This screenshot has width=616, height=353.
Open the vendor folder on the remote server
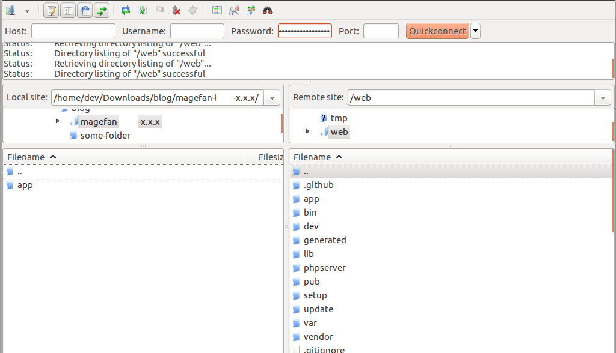click(x=318, y=336)
